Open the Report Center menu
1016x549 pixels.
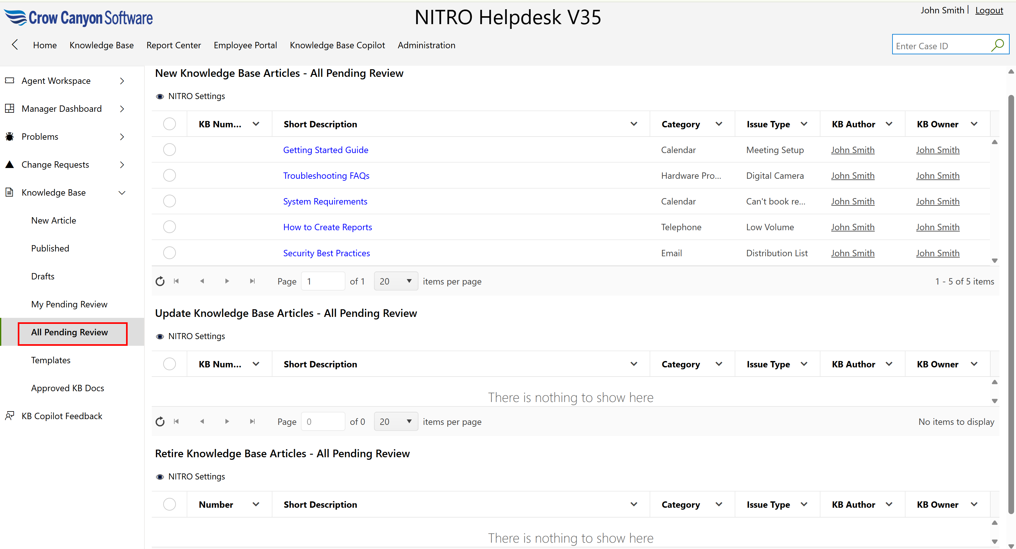point(174,45)
